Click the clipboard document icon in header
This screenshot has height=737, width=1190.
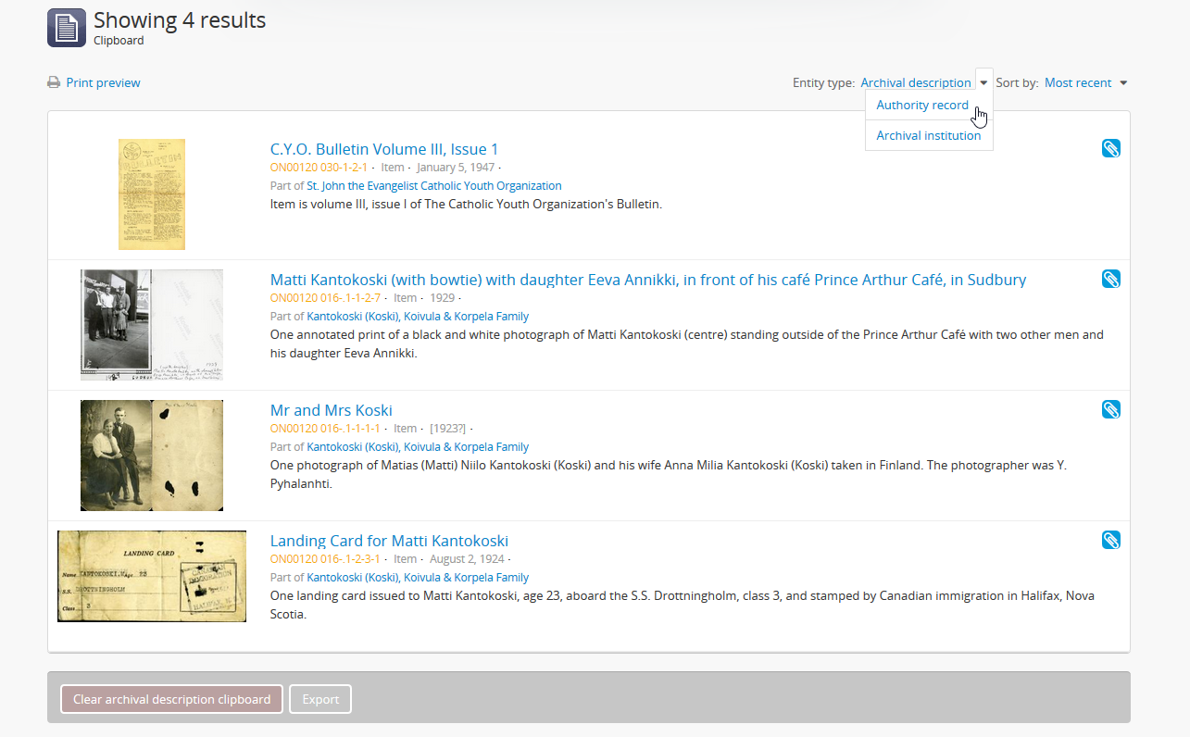67,27
